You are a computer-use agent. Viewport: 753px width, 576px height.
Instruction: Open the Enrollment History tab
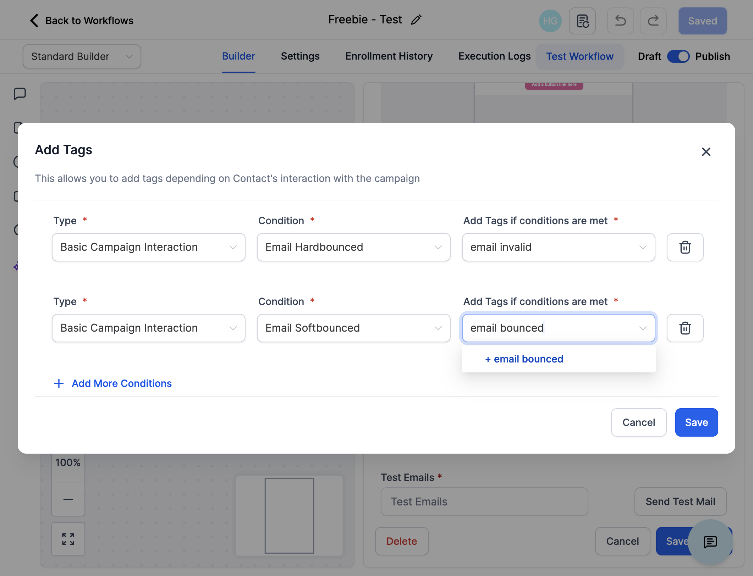389,56
